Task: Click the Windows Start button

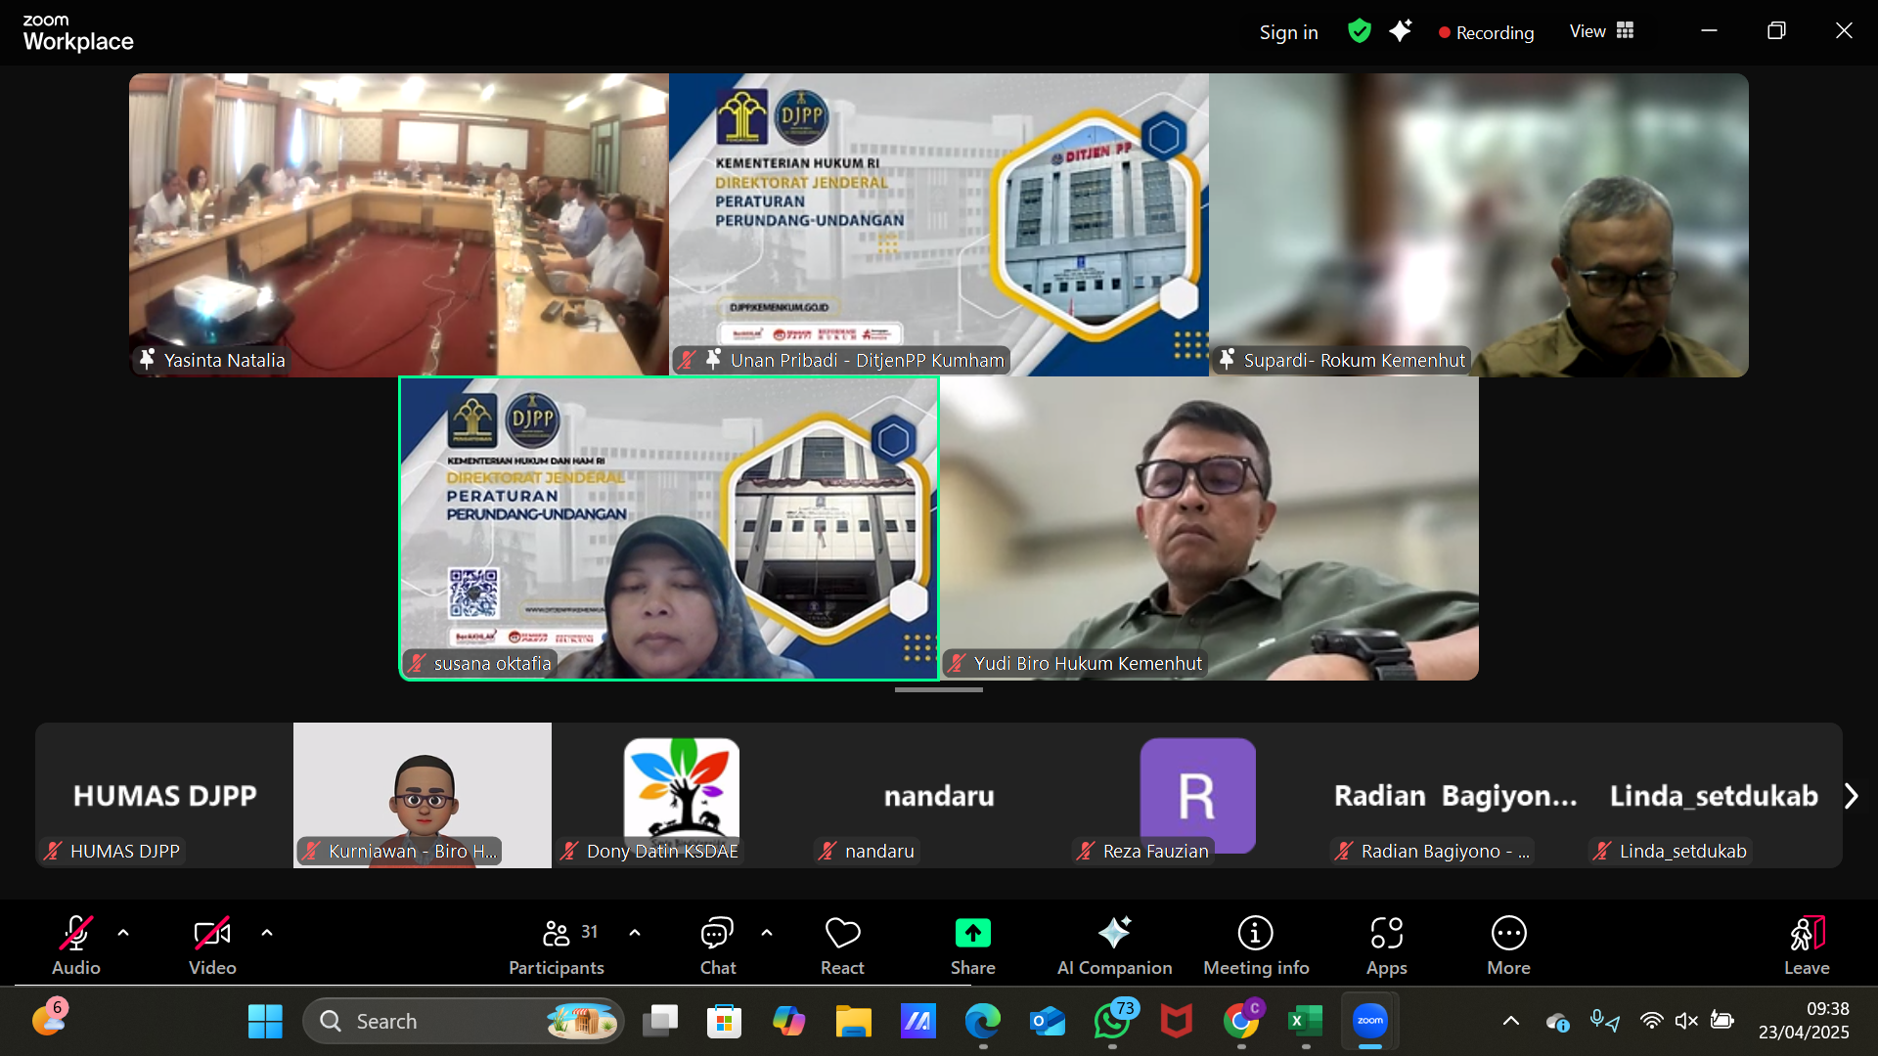Action: [265, 1022]
